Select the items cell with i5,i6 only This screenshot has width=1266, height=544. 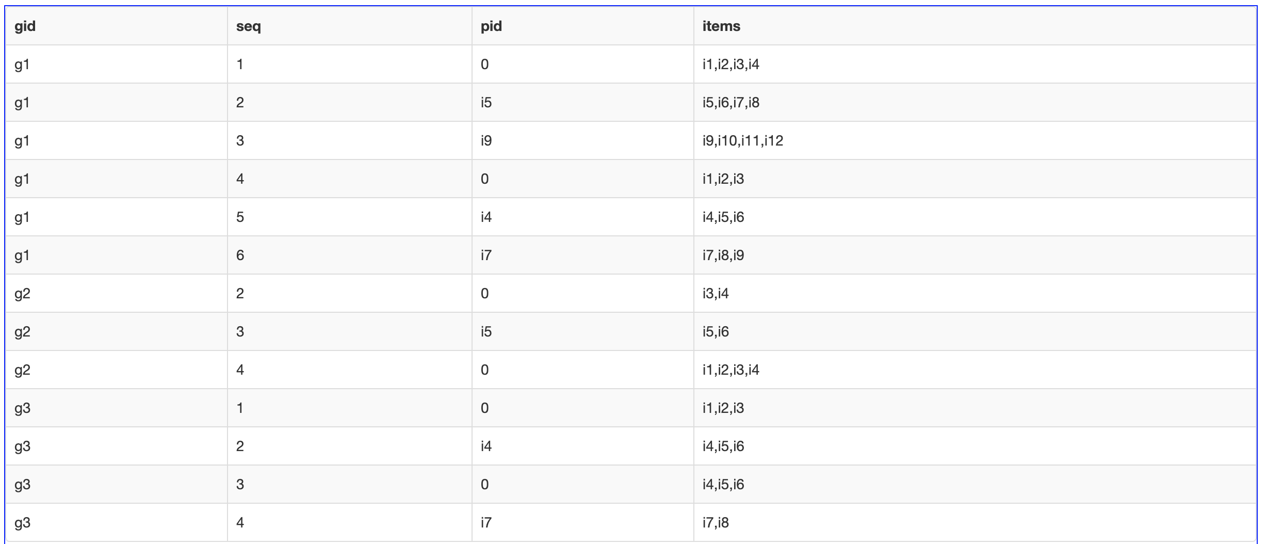[x=975, y=331]
